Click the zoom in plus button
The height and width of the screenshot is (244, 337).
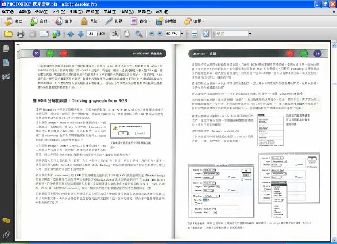[160, 34]
